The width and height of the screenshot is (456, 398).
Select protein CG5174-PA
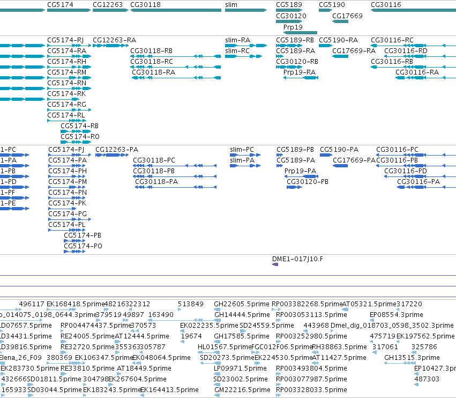pos(68,160)
